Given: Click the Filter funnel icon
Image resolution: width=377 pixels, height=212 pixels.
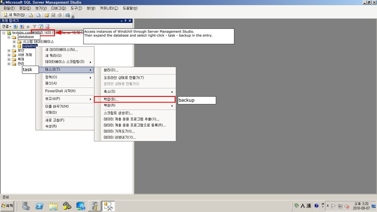Looking at the screenshot, I should click(34, 26).
